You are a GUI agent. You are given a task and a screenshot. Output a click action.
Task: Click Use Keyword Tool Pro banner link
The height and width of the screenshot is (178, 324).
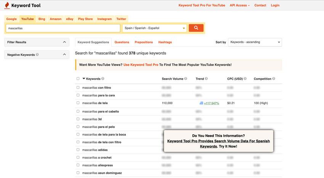141,65
